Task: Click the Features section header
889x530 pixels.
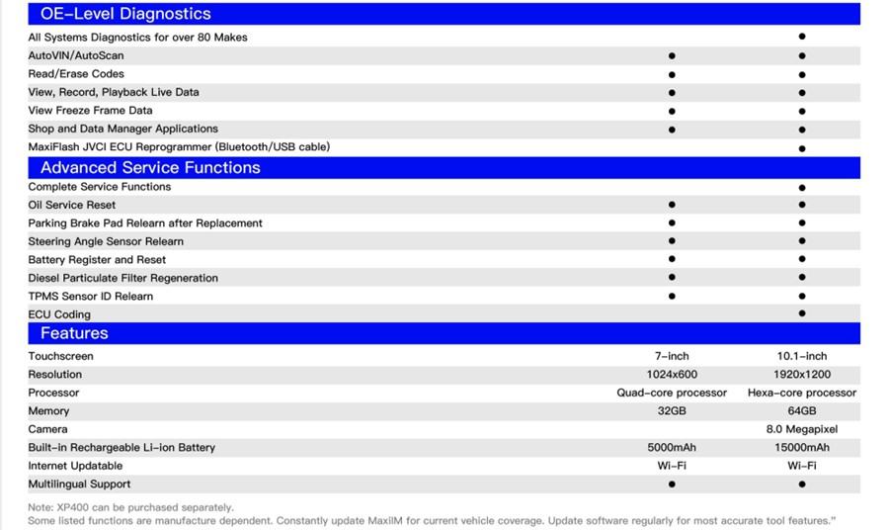Action: click(x=444, y=333)
